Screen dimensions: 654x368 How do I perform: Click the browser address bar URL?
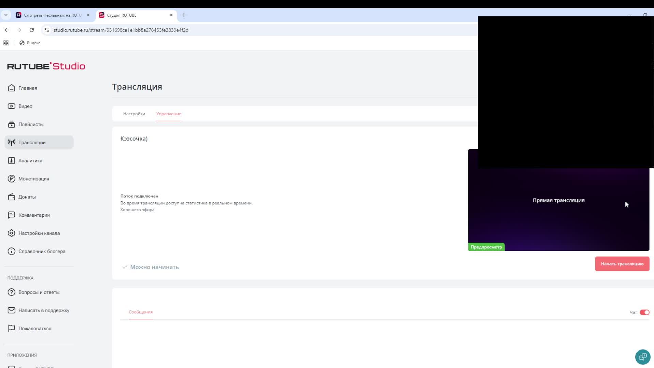click(121, 30)
